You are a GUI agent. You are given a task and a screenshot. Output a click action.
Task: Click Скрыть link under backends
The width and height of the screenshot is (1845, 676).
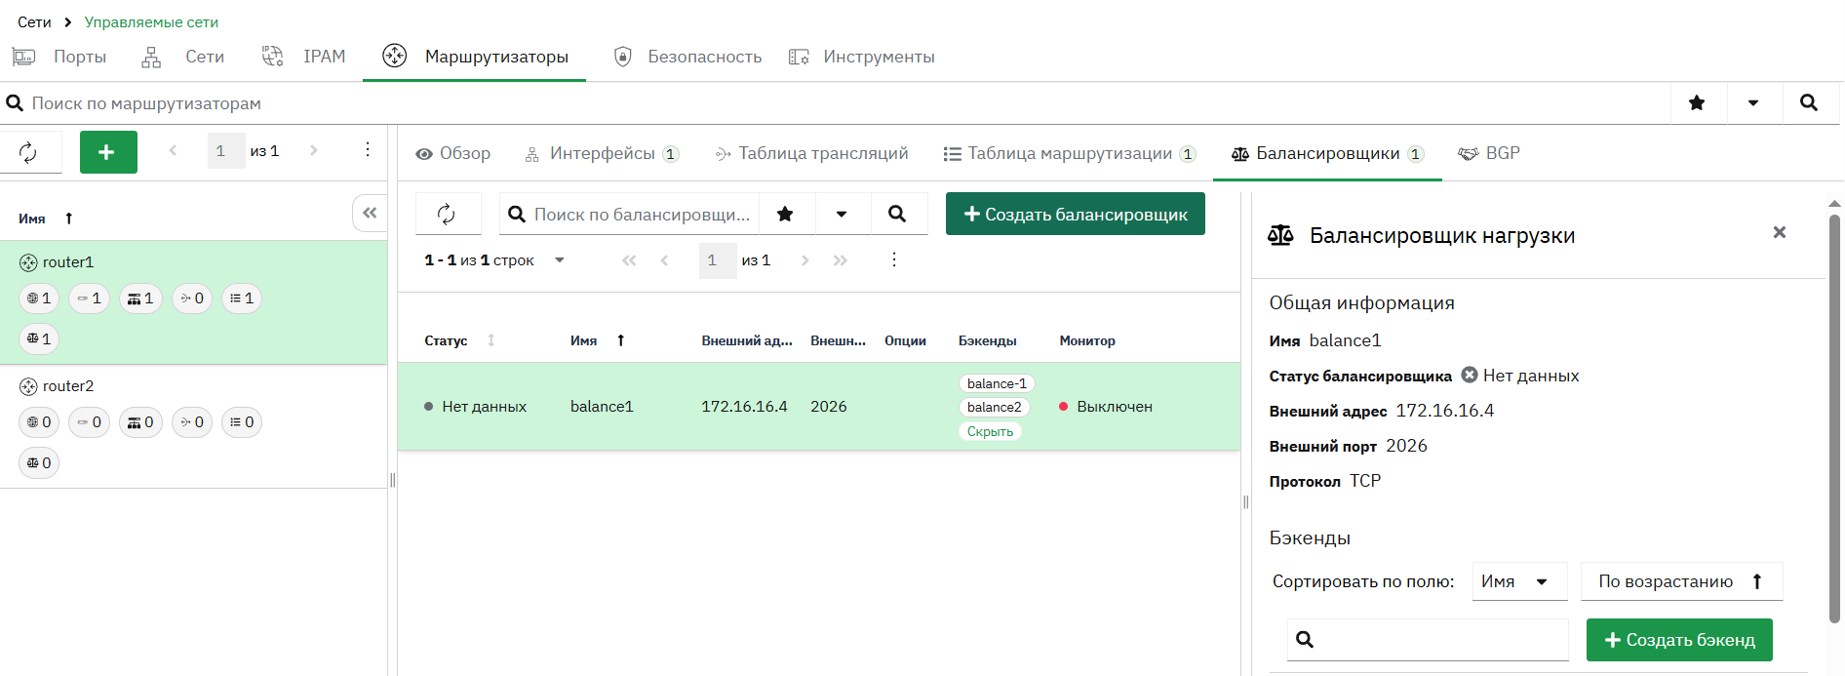pos(990,431)
